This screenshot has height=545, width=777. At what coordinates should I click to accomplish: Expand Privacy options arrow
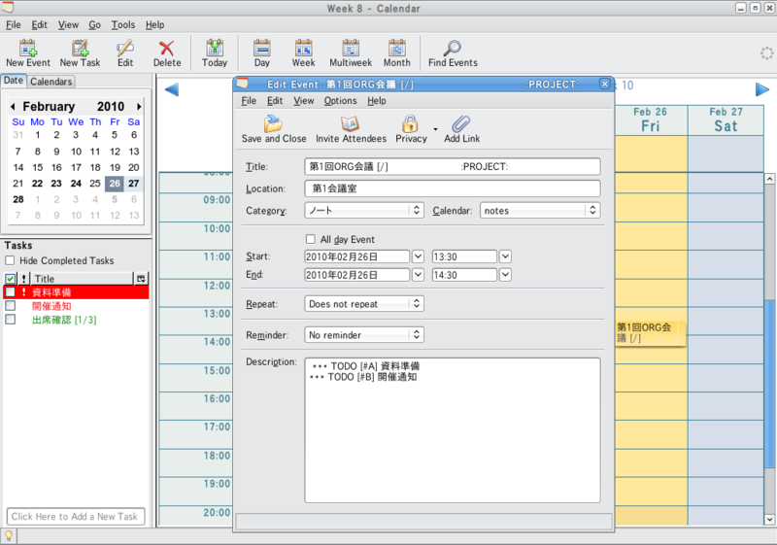coord(435,129)
